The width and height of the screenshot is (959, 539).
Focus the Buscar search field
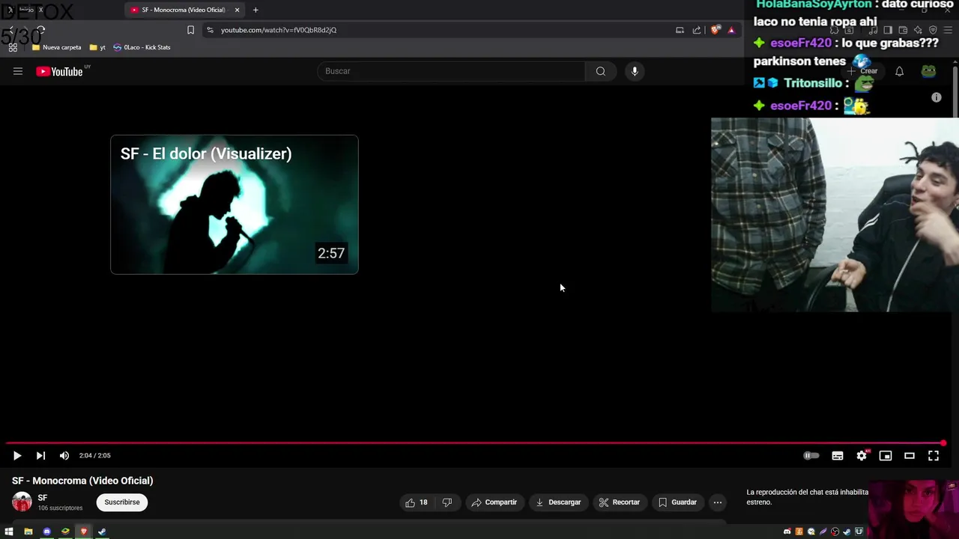point(451,71)
